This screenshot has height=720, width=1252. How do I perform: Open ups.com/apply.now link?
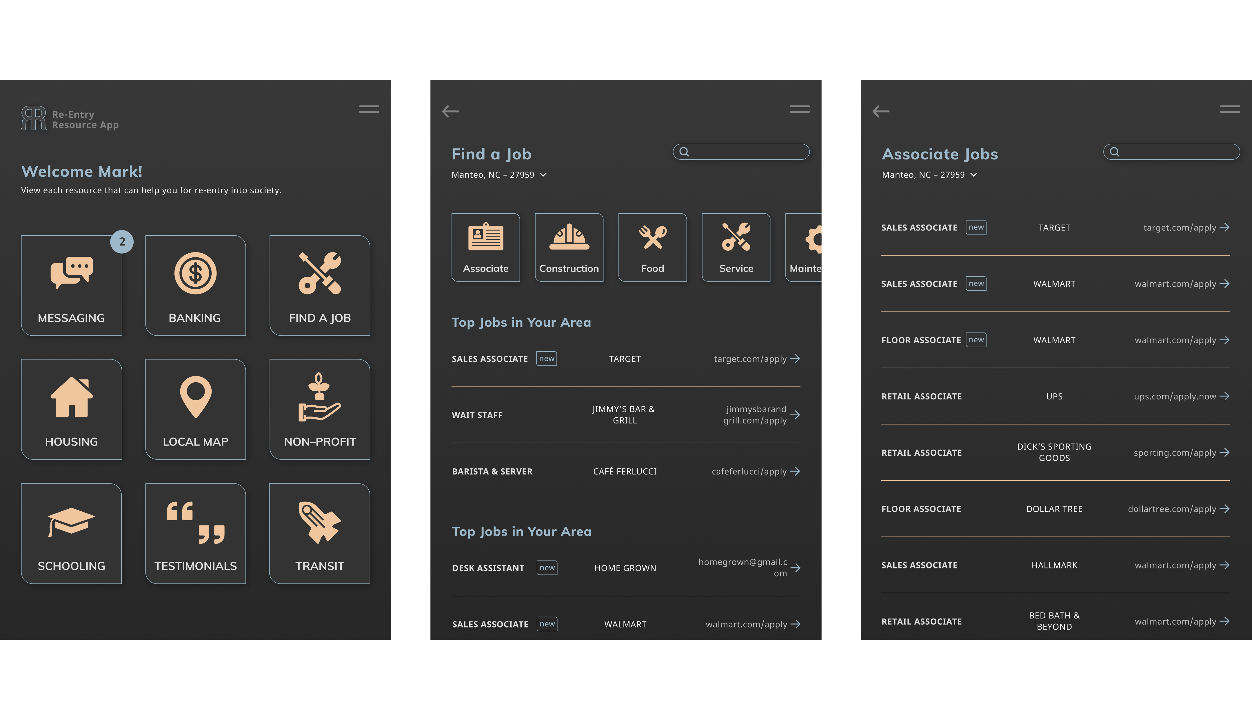[1182, 396]
